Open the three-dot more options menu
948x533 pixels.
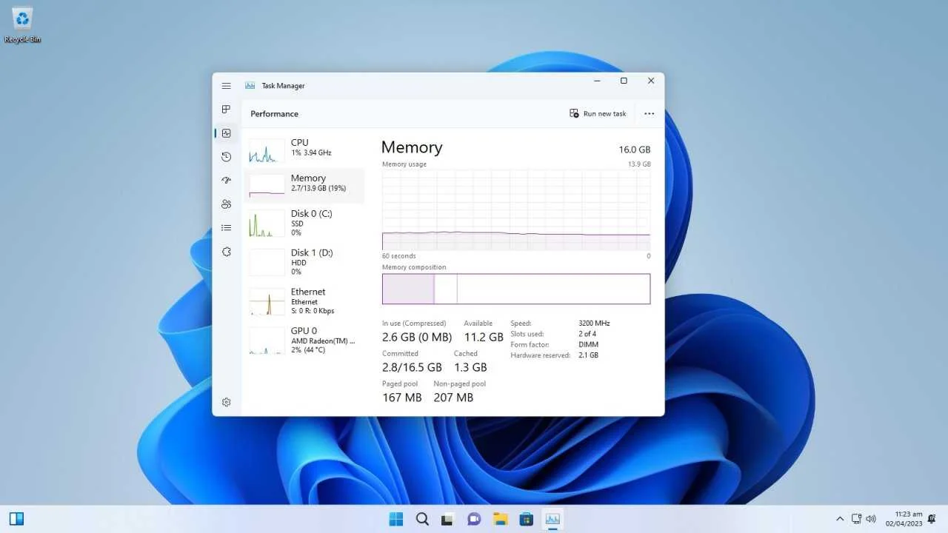[x=649, y=113]
